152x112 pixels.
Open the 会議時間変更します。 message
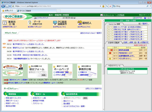(x=126, y=56)
